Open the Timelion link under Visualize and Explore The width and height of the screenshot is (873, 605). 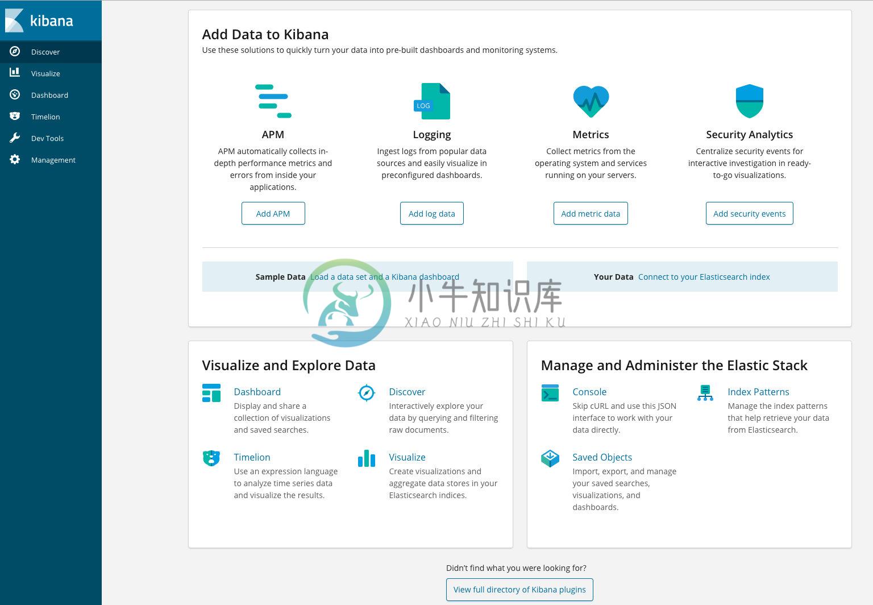click(252, 457)
